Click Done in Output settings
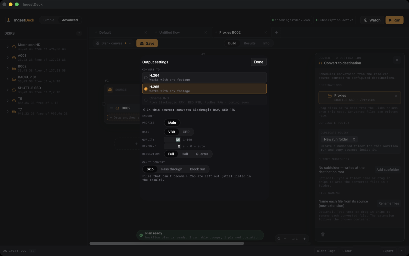Screen dimensions: 409x256 (x=259, y=62)
